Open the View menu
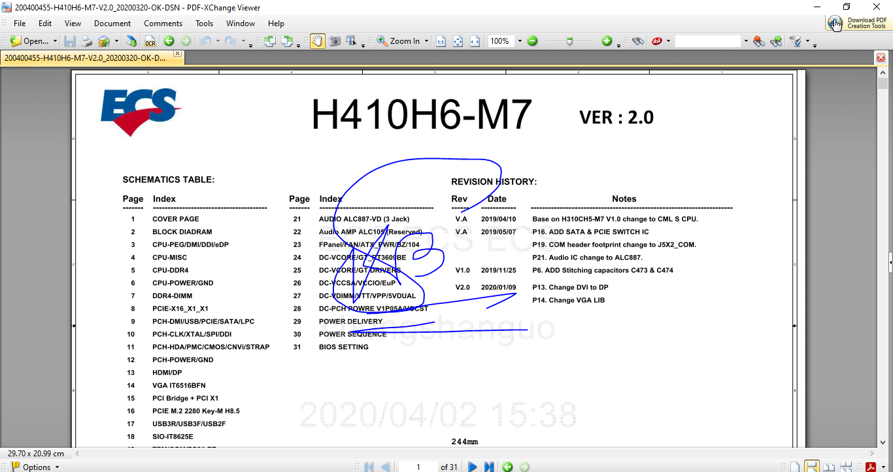The height and width of the screenshot is (472, 893). point(73,23)
